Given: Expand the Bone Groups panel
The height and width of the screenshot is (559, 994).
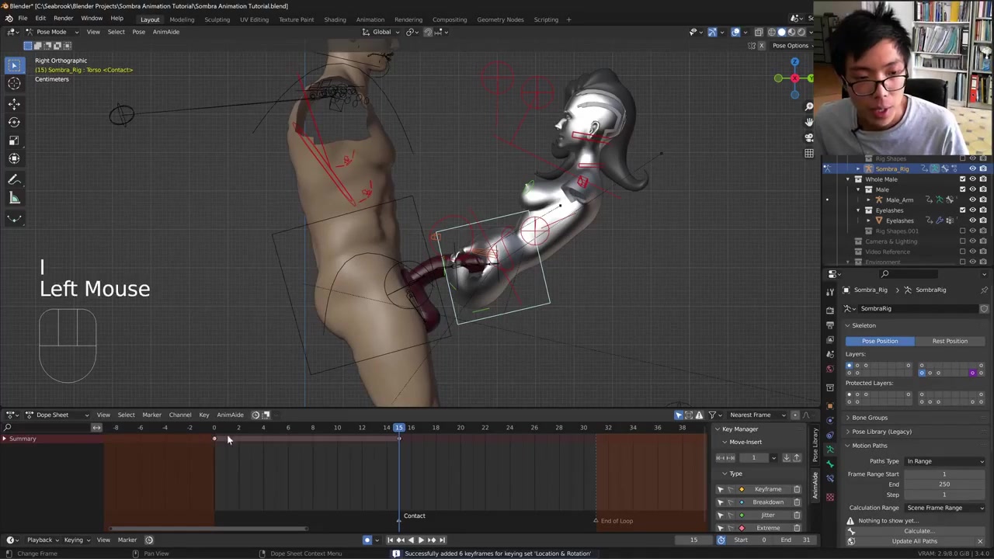Looking at the screenshot, I should pos(870,418).
